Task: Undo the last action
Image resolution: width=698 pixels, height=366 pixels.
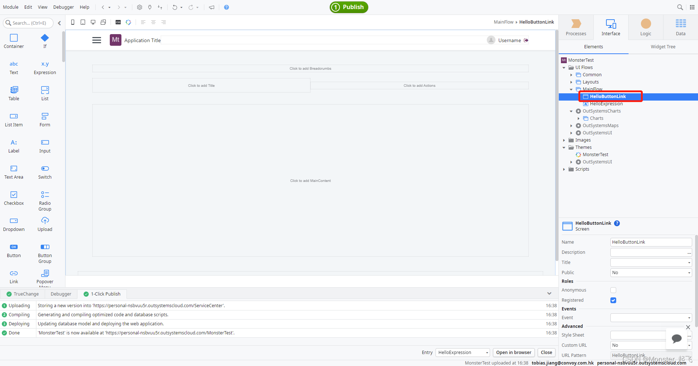Action: click(175, 7)
